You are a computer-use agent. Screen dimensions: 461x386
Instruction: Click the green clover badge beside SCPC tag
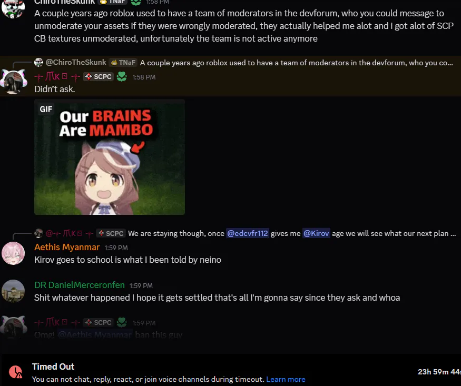click(x=121, y=77)
